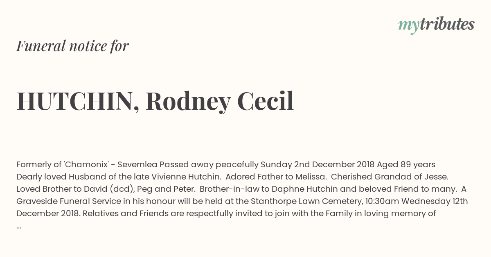Click 'Aged 89 years' text
This screenshot has width=491, height=257.
pyautogui.click(x=406, y=164)
